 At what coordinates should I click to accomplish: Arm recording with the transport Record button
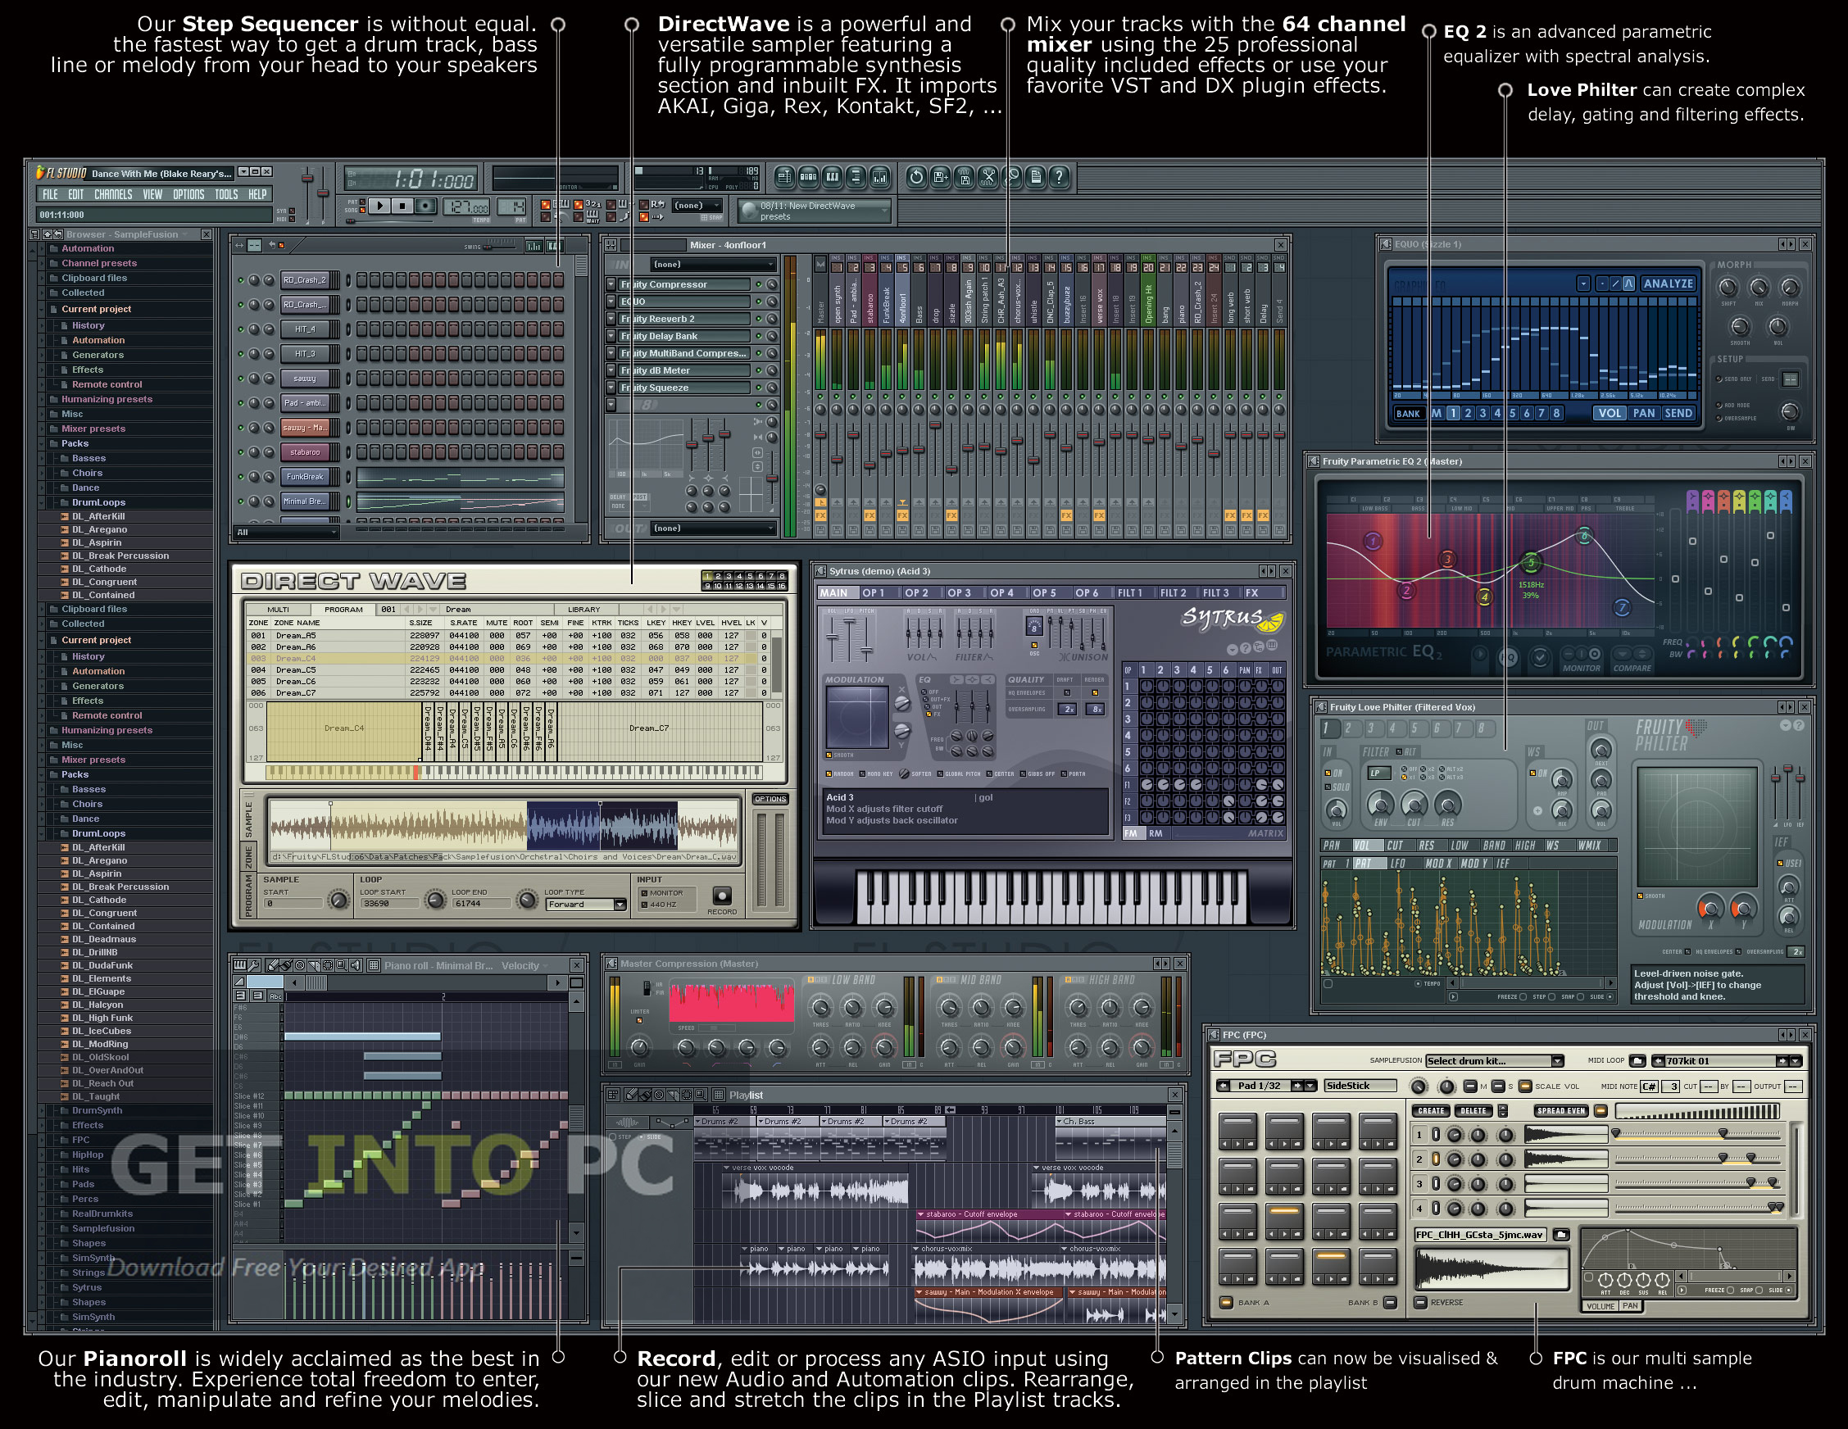click(426, 206)
